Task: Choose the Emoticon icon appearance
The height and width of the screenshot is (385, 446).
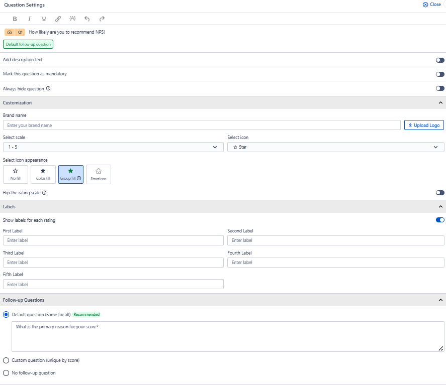Action: click(x=99, y=174)
